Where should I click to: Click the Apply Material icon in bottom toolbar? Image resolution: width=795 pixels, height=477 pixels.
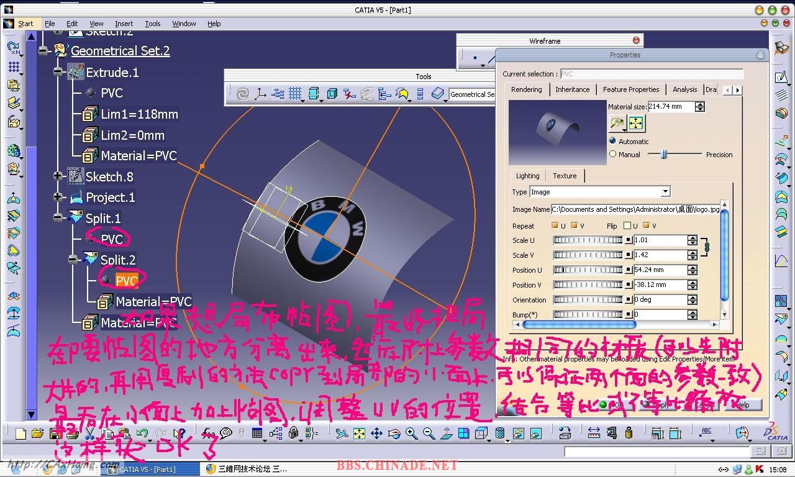[565, 434]
